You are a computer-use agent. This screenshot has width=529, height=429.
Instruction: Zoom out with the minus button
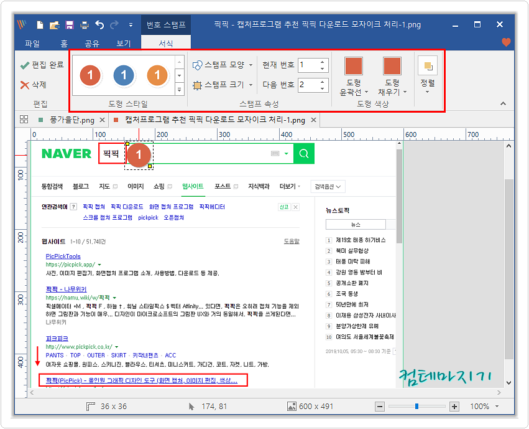[380, 407]
